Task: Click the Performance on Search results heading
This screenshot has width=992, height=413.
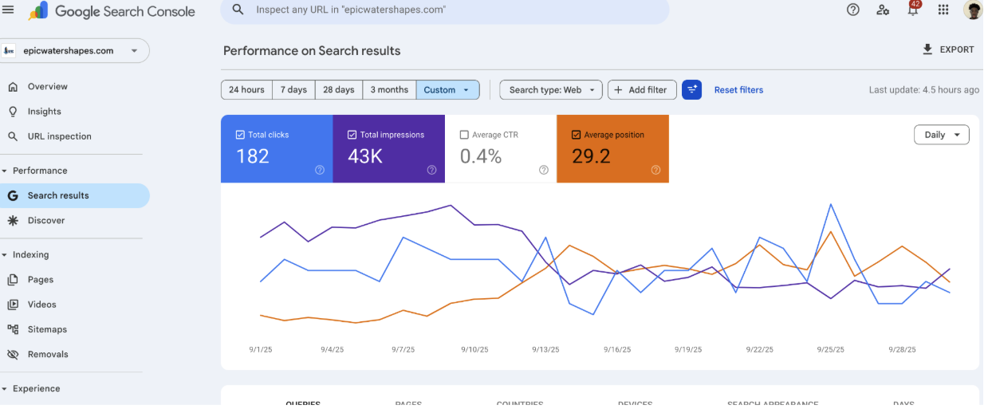Action: [312, 50]
